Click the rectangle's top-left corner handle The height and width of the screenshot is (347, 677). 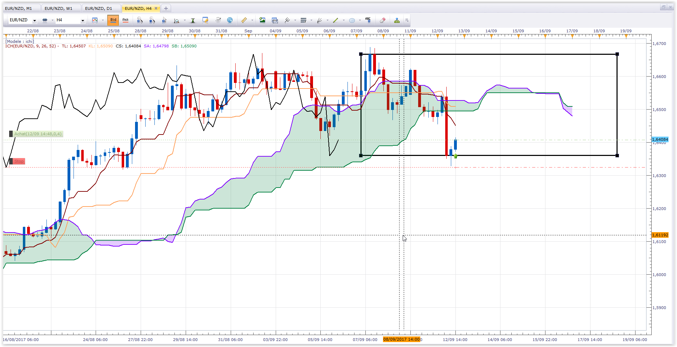coord(361,54)
